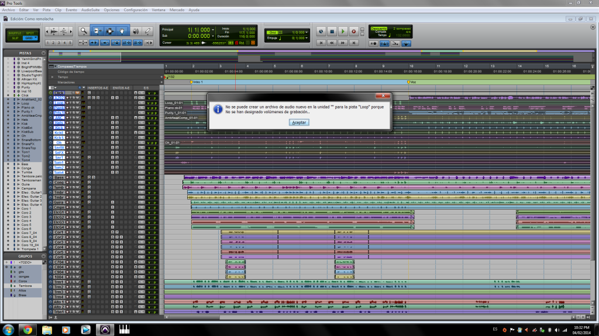The image size is (599, 336).
Task: Click the Intro 1 marker on timeline
Action: click(x=191, y=82)
